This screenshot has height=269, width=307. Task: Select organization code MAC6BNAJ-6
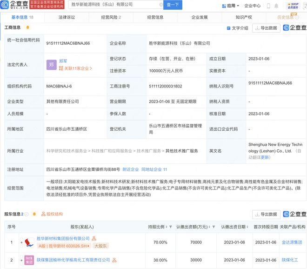(59, 86)
